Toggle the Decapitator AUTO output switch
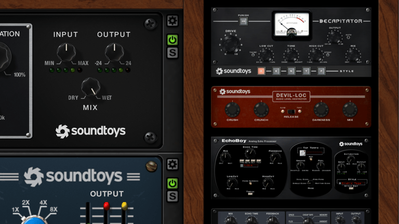399x224 pixels. pyautogui.click(x=348, y=37)
